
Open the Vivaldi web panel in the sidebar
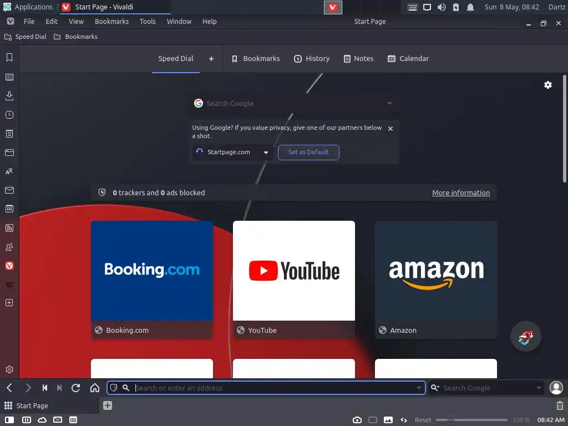(9, 266)
